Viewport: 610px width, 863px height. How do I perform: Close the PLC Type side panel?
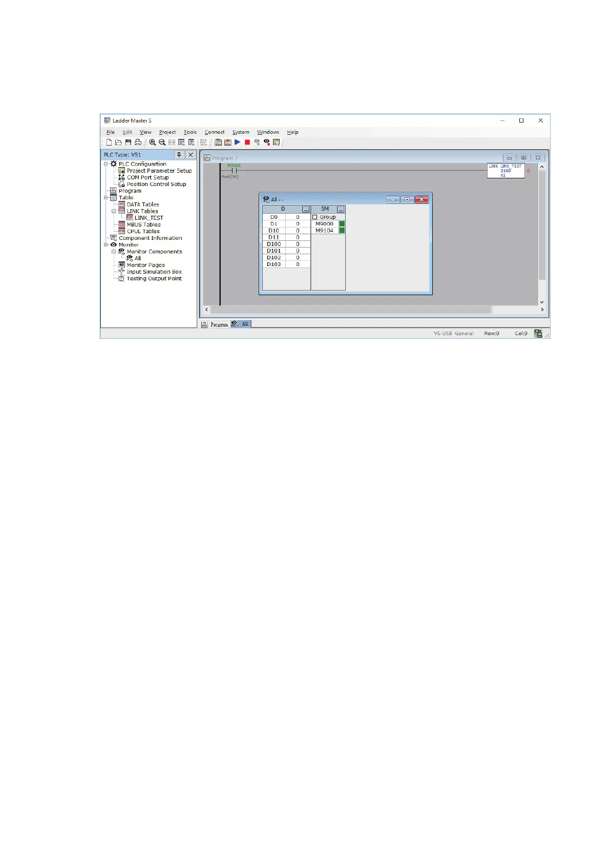click(x=191, y=155)
